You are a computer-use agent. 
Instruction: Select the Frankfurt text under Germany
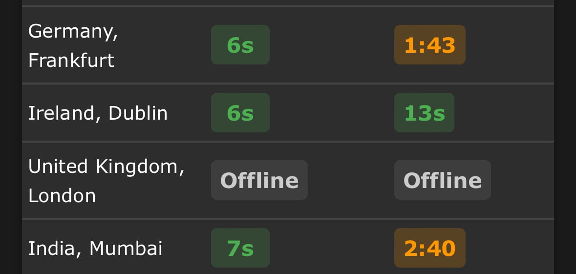click(71, 60)
